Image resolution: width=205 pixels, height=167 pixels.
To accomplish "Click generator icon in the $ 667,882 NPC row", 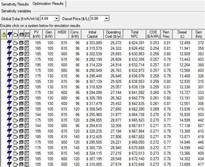I will coord(15,137).
